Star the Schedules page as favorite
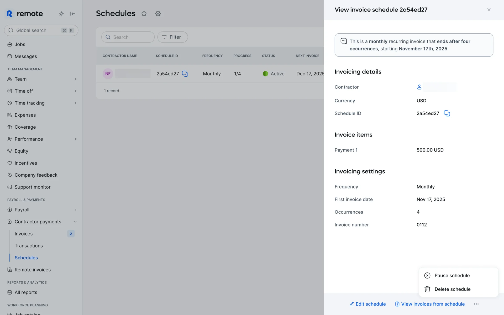The width and height of the screenshot is (504, 315). click(x=144, y=14)
